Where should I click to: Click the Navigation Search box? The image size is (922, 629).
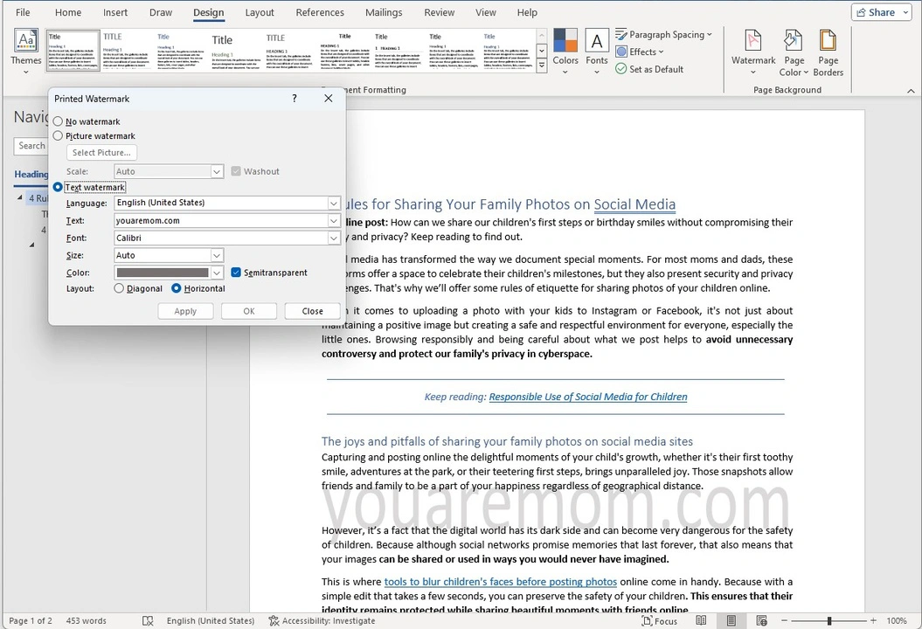coord(31,145)
